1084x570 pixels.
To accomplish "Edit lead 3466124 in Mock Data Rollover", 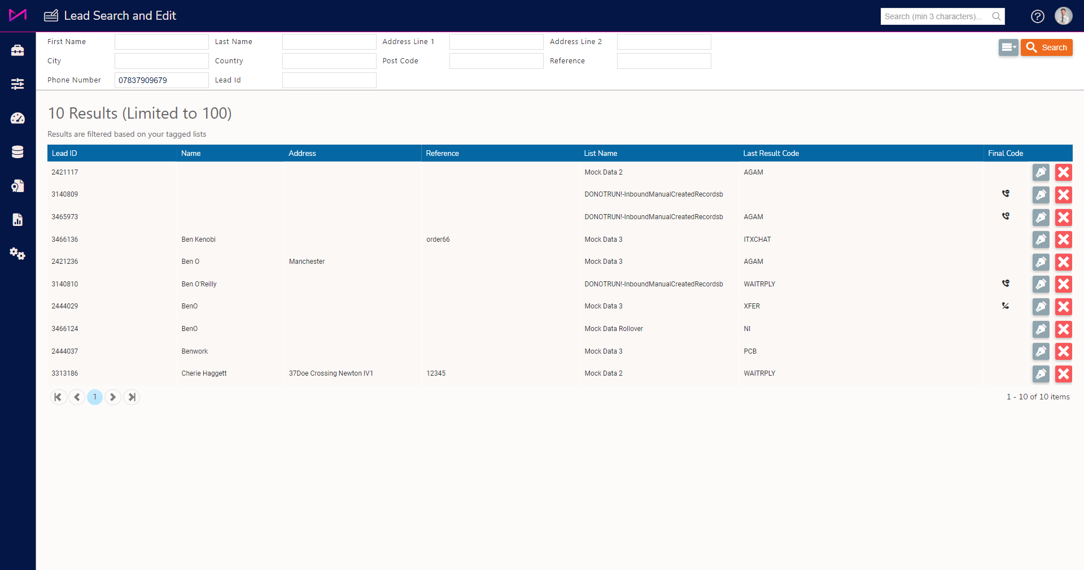I will coord(1041,329).
